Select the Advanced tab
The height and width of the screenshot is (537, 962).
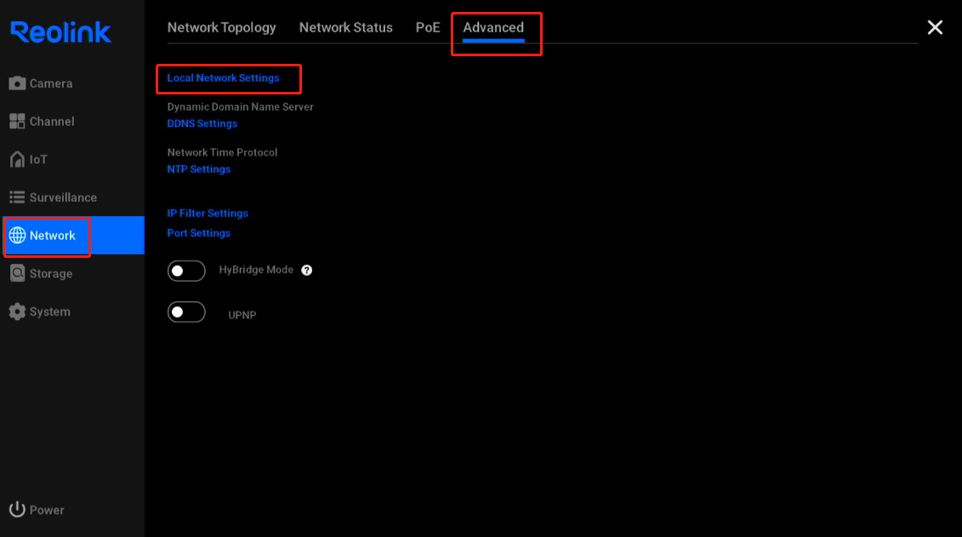[493, 27]
